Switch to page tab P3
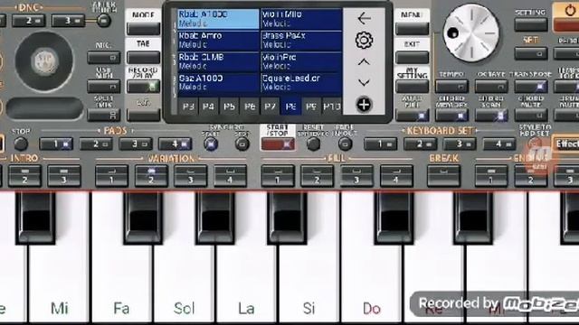579x325 pixels. (188, 107)
